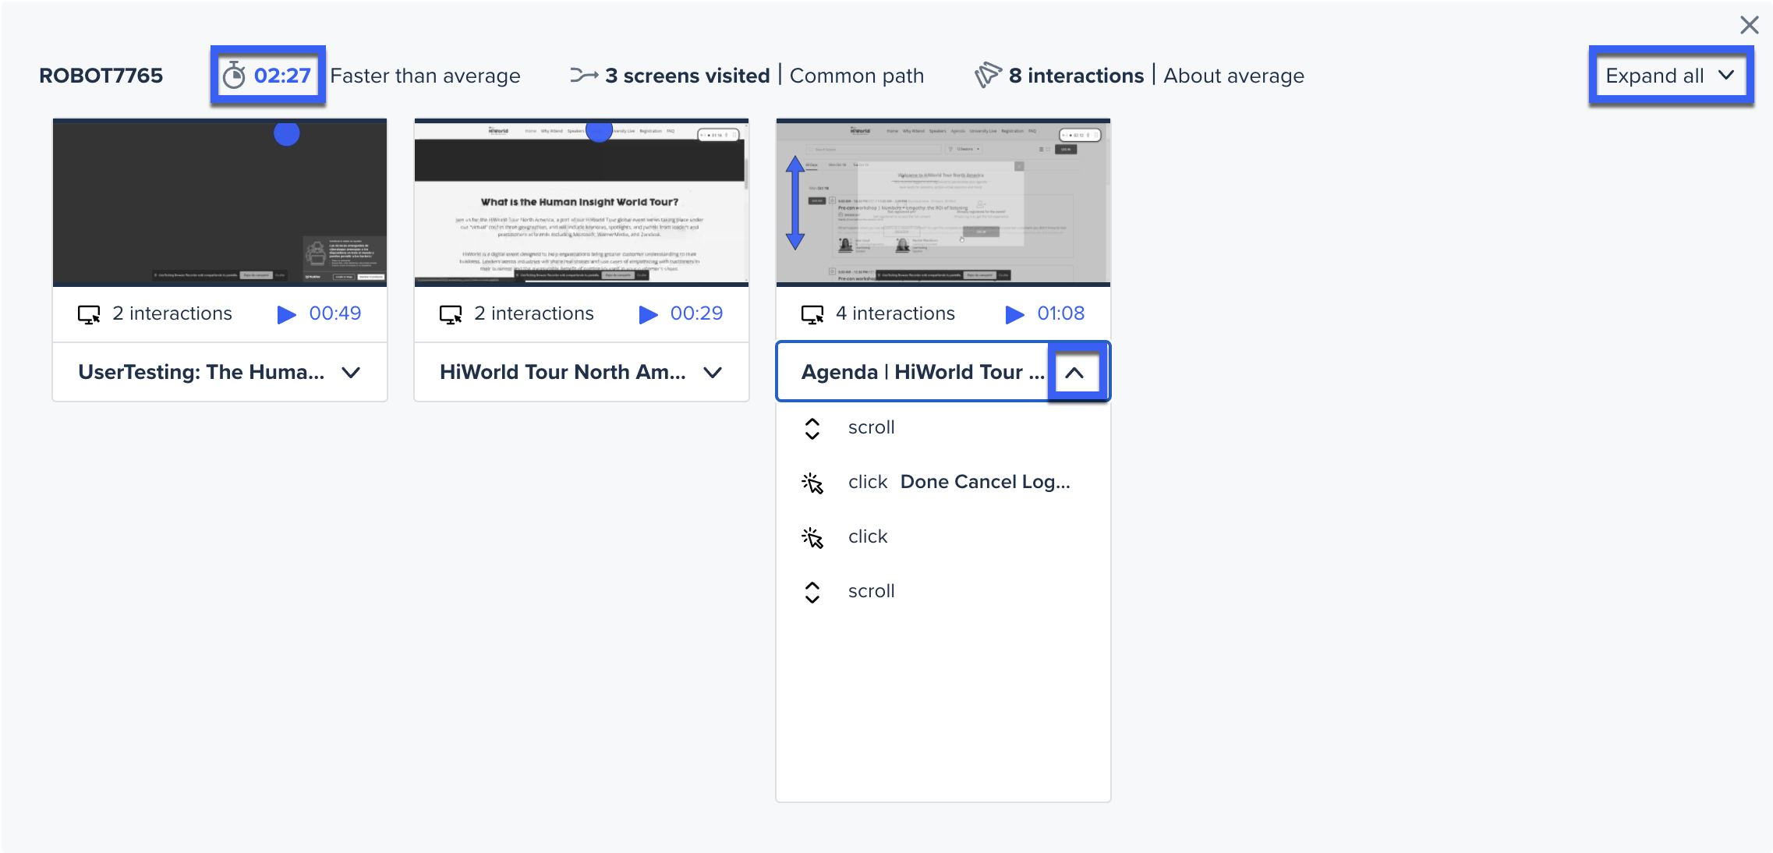Click the 00:29 timestamp link
The width and height of the screenshot is (1773, 853).
click(x=696, y=313)
